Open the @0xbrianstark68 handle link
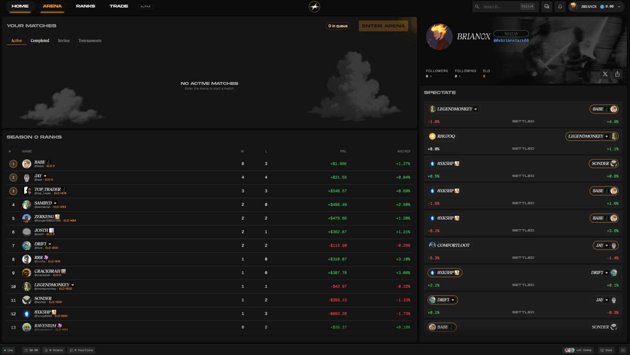This screenshot has height=355, width=630. 511,41
